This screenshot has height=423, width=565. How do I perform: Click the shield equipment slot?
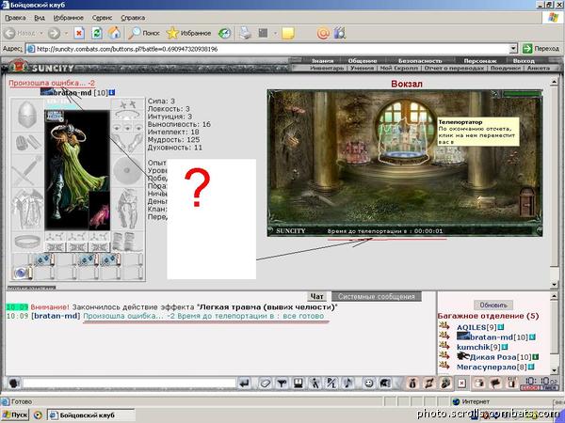tap(127, 170)
